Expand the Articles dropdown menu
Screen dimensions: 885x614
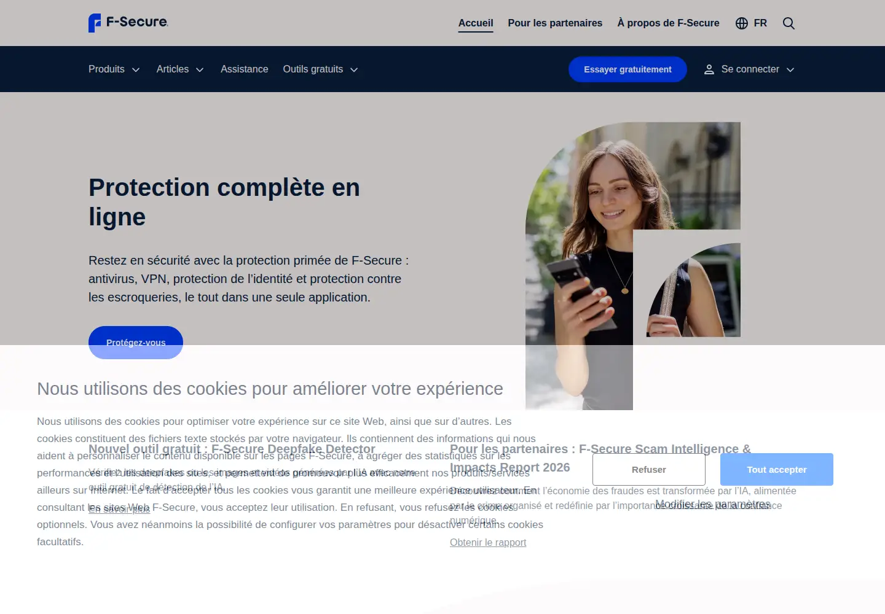(180, 69)
